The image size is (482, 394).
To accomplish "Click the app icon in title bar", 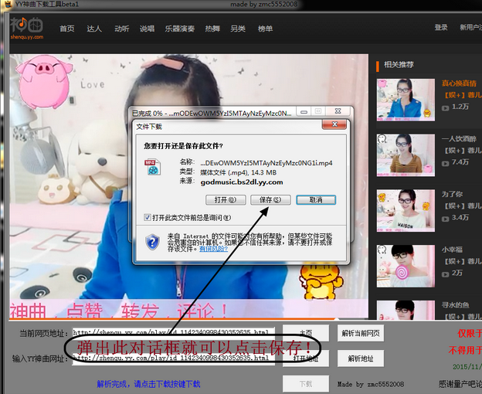I will (x=9, y=5).
